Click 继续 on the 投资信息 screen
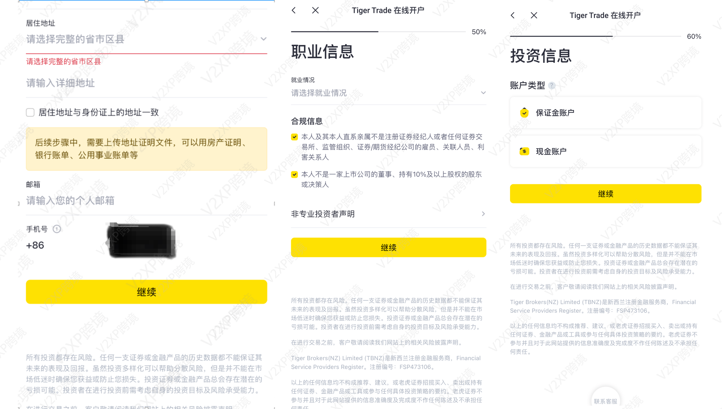The width and height of the screenshot is (722, 409). point(605,194)
